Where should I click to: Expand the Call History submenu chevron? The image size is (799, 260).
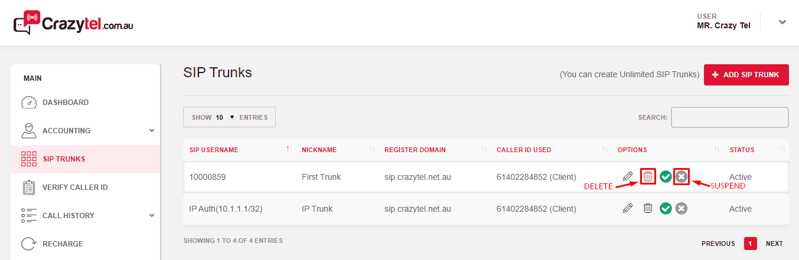point(152,216)
